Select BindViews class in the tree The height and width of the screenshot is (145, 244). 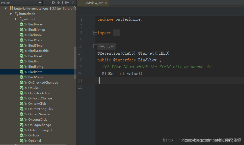pyautogui.click(x=36, y=77)
